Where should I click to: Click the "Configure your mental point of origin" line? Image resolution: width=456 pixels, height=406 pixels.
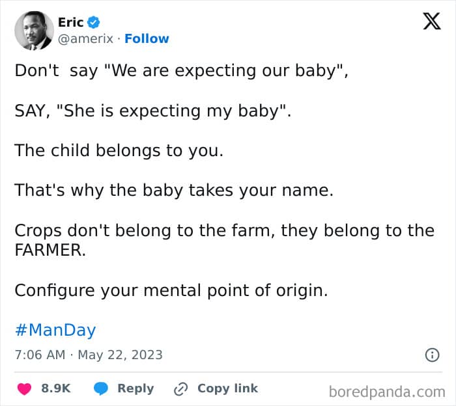coord(171,290)
